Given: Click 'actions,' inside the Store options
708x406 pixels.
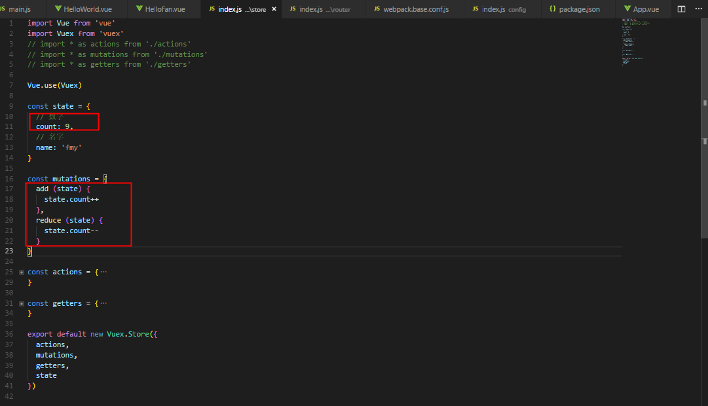Looking at the screenshot, I should pos(52,344).
